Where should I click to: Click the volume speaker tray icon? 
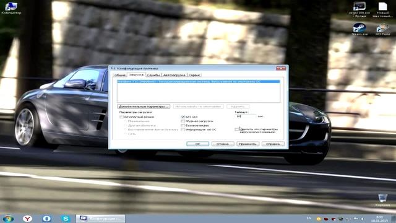click(x=363, y=219)
